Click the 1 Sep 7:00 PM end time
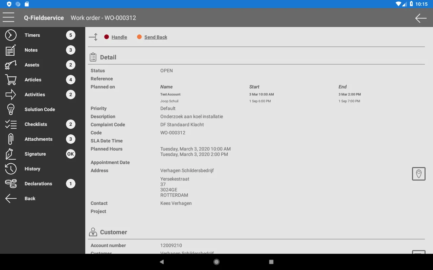Viewport: 433px width, 270px height. pos(349,101)
